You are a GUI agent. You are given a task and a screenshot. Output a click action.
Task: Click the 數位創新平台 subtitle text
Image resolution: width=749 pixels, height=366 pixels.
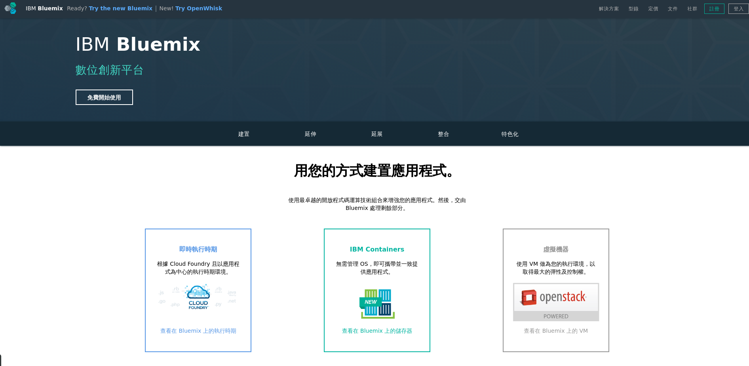point(109,70)
